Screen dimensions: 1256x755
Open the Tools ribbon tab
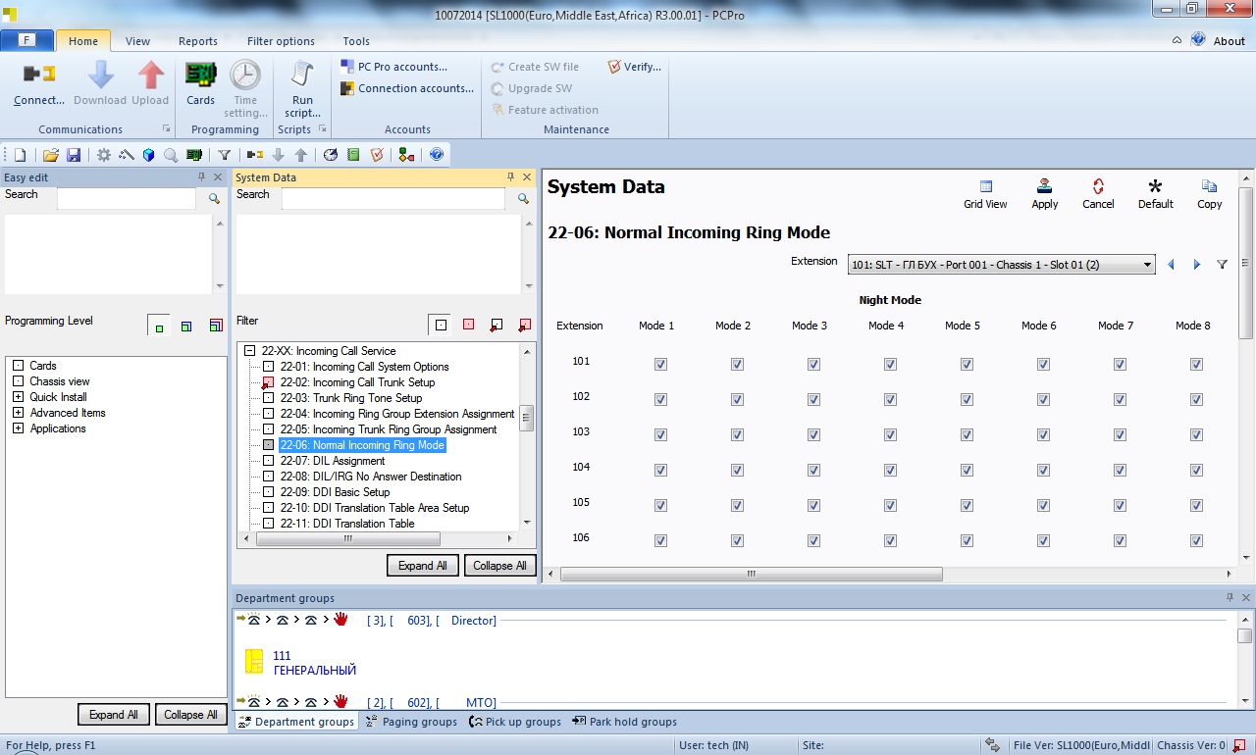pos(356,41)
